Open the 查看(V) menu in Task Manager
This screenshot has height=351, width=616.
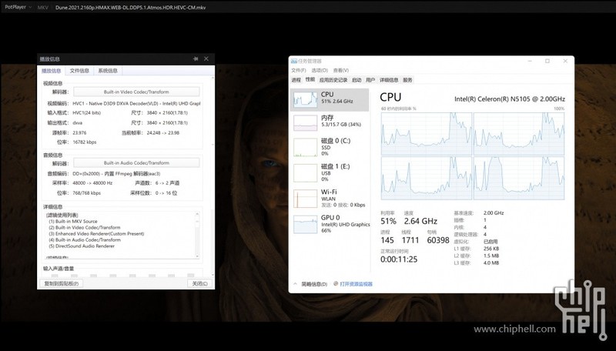click(340, 70)
